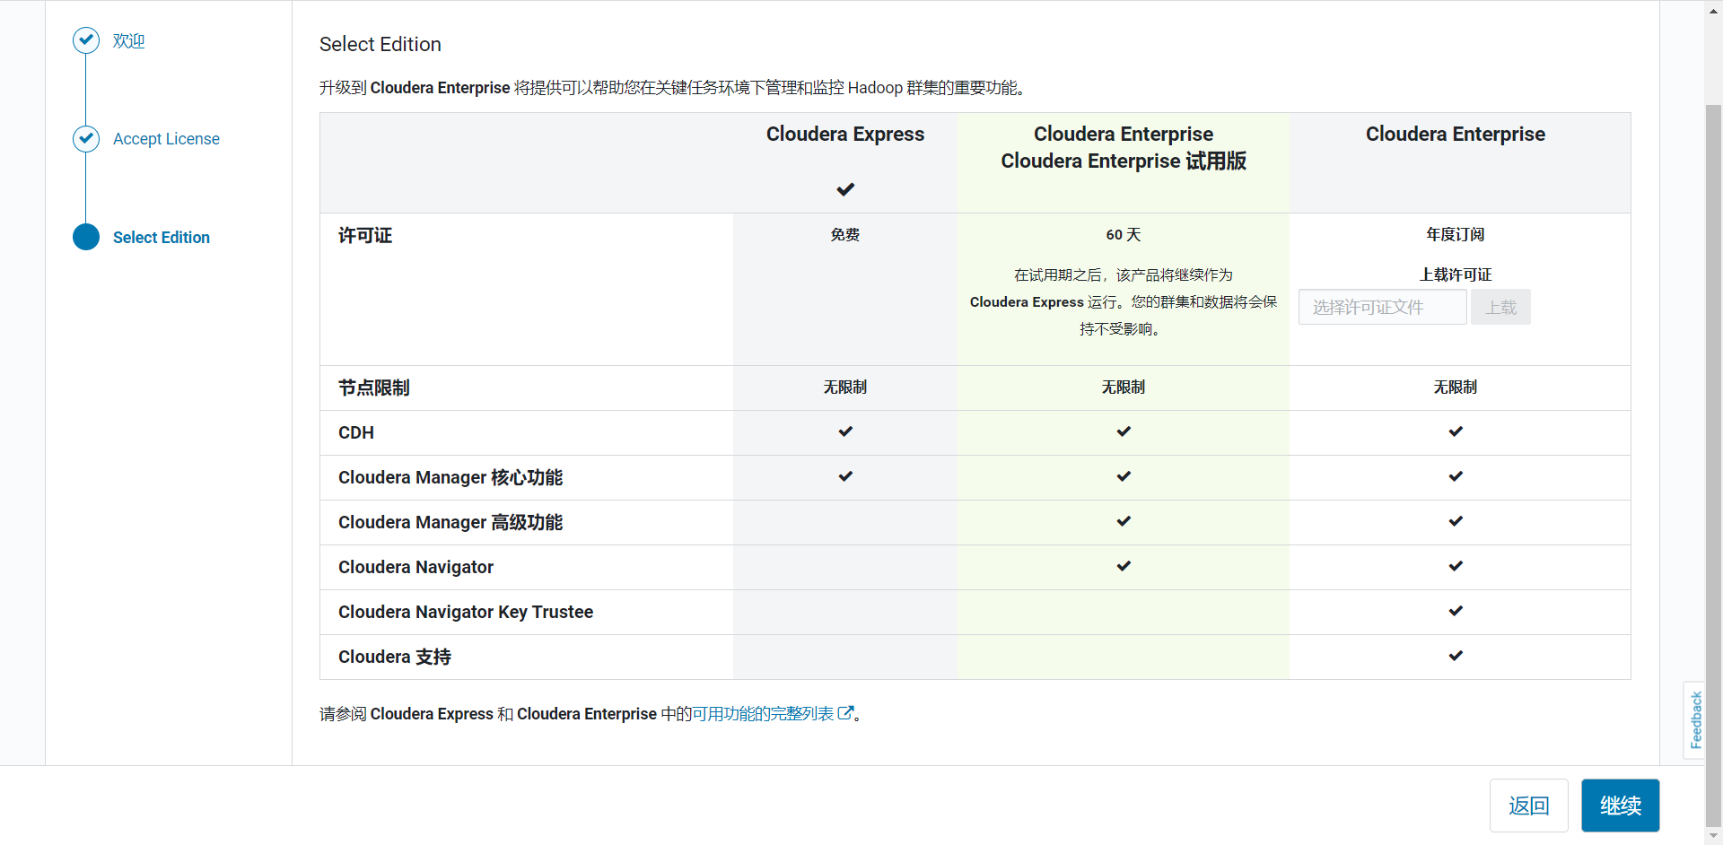Click the CDH row label
Image resolution: width=1723 pixels, height=845 pixels.
click(x=356, y=433)
